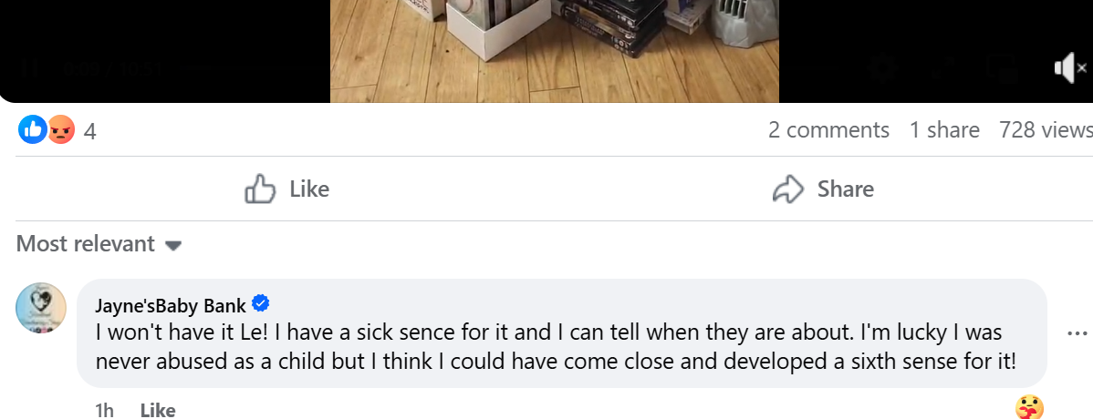Image resolution: width=1093 pixels, height=419 pixels.
Task: Like the Jayne'sBaby Bank comment
Action: pyautogui.click(x=157, y=411)
